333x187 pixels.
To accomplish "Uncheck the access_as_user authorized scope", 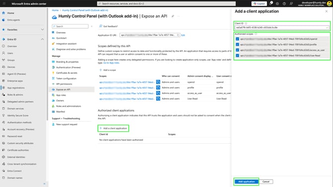I will coord(238,50).
